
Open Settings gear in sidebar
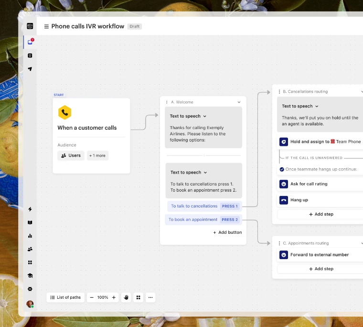click(30, 289)
